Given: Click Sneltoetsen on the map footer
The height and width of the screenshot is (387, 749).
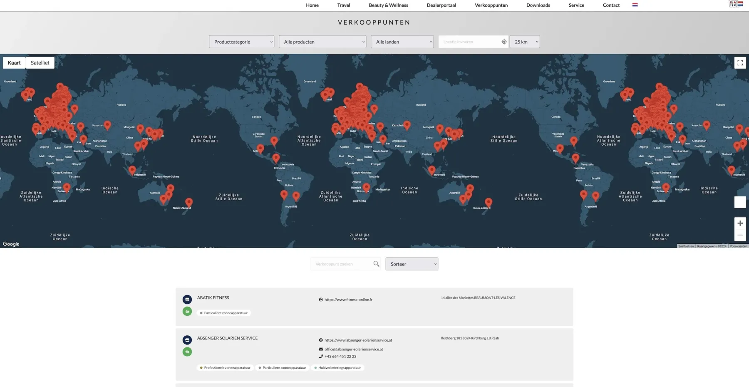Looking at the screenshot, I should [x=686, y=246].
